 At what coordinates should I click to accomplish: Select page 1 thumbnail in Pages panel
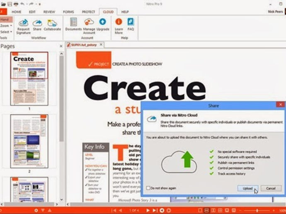pyautogui.click(x=29, y=78)
